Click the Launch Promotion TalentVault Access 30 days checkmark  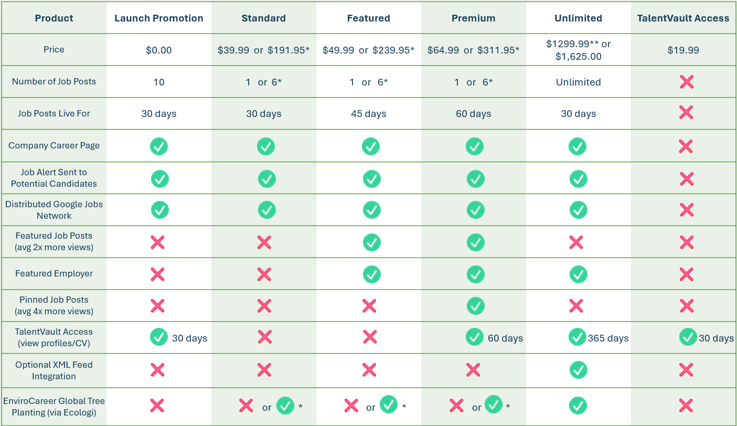[159, 337]
